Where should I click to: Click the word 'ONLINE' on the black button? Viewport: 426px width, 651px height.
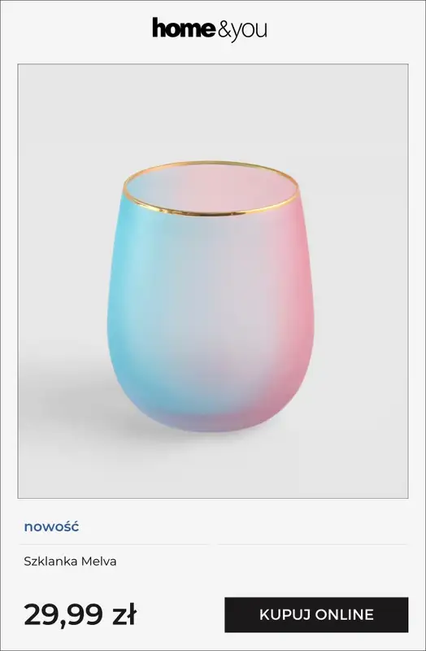tap(344, 615)
